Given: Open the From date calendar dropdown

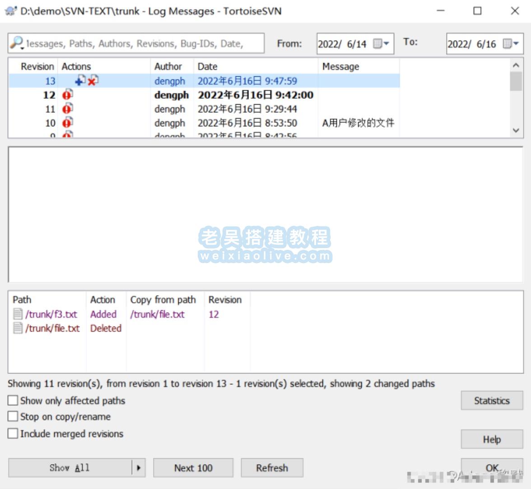Looking at the screenshot, I should [x=382, y=44].
